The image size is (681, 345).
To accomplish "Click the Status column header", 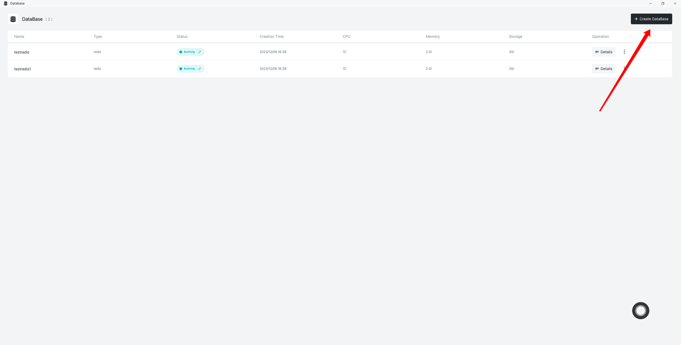I will pyautogui.click(x=182, y=37).
